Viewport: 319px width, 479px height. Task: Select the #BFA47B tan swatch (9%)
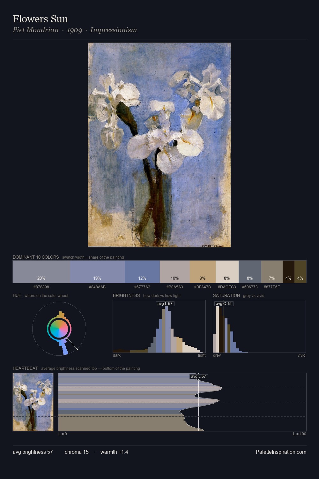[203, 272]
